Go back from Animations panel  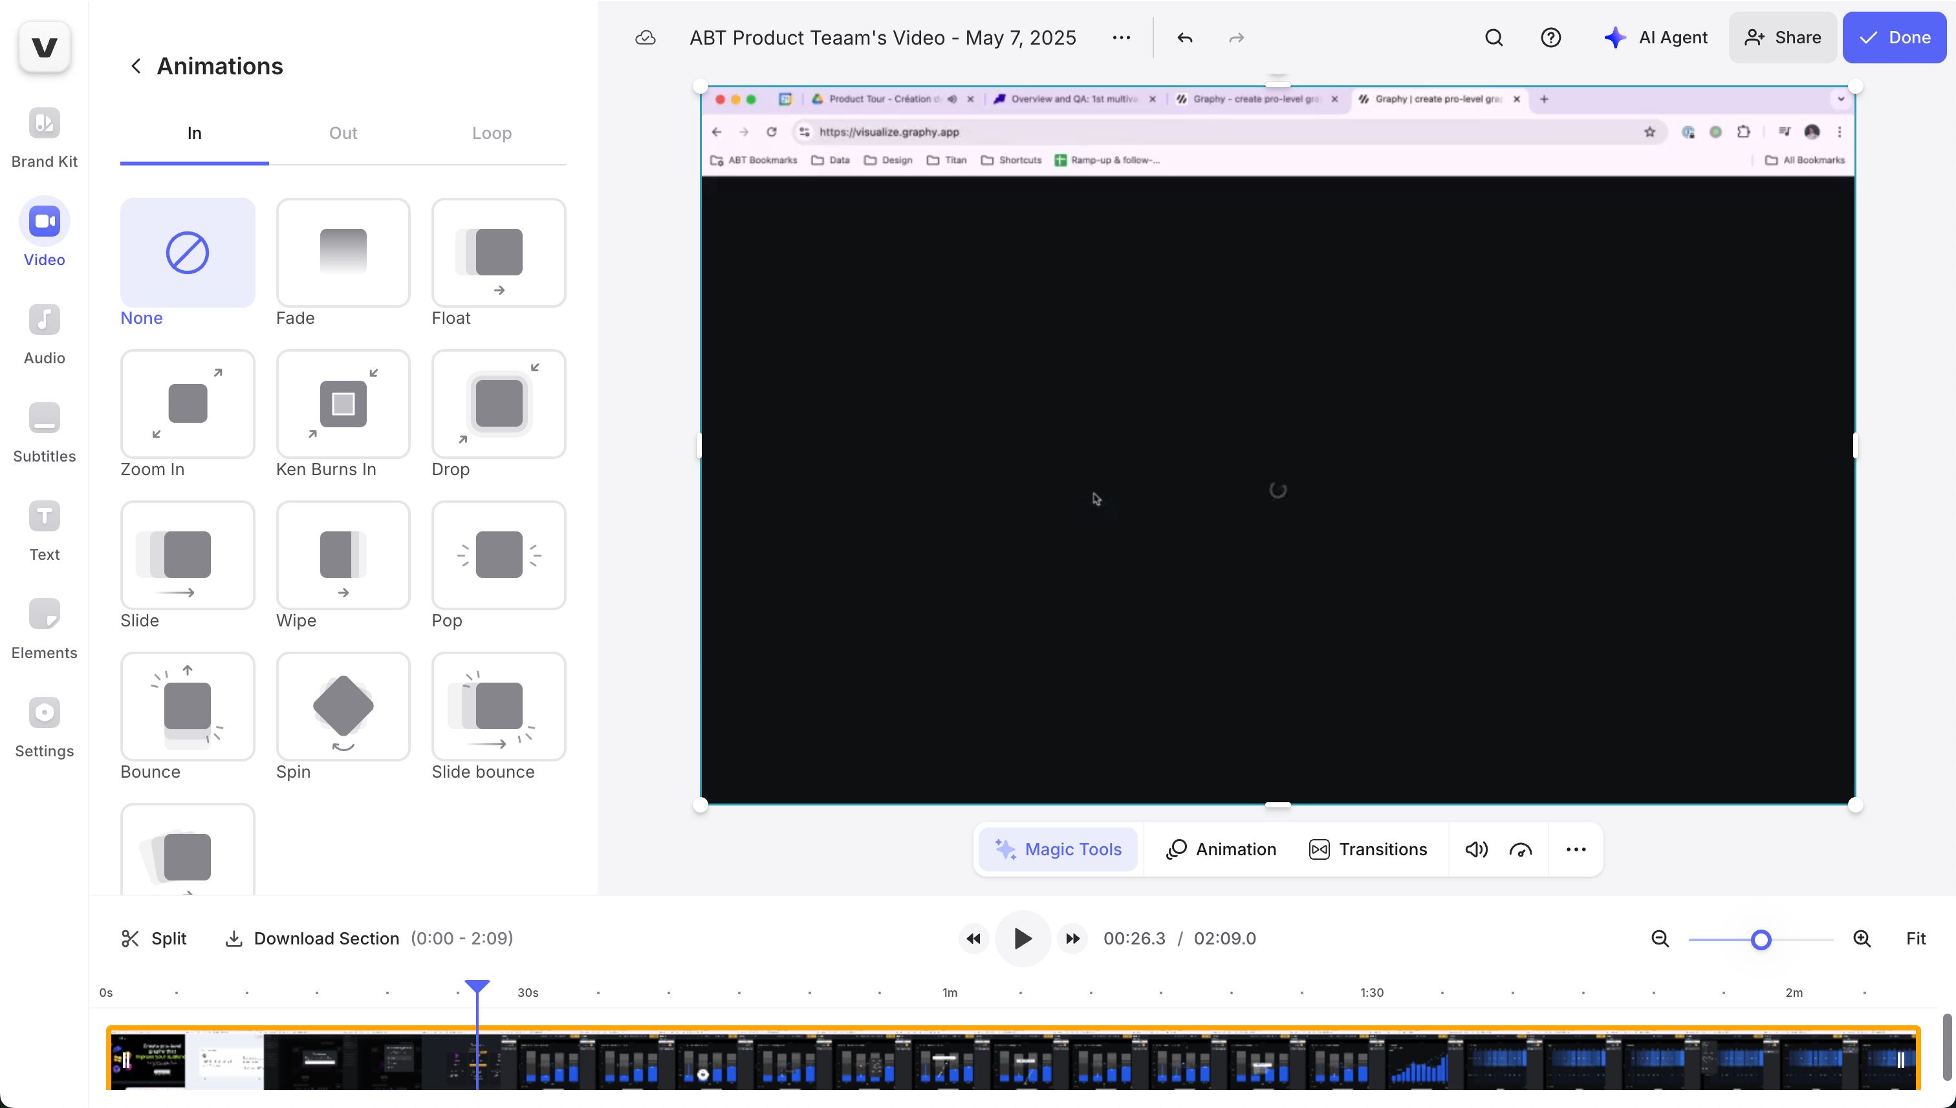(x=136, y=66)
